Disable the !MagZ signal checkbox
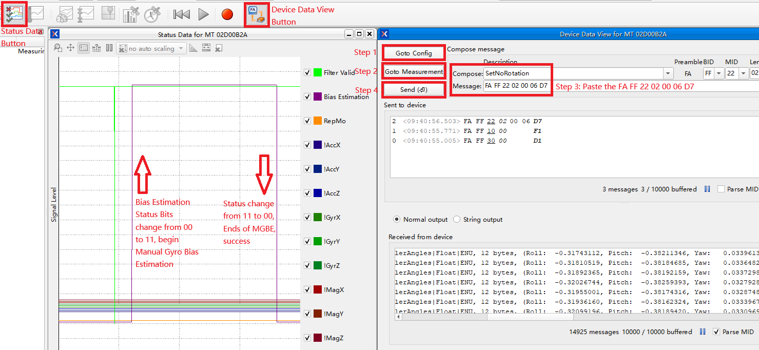This screenshot has width=759, height=350. pyautogui.click(x=307, y=337)
